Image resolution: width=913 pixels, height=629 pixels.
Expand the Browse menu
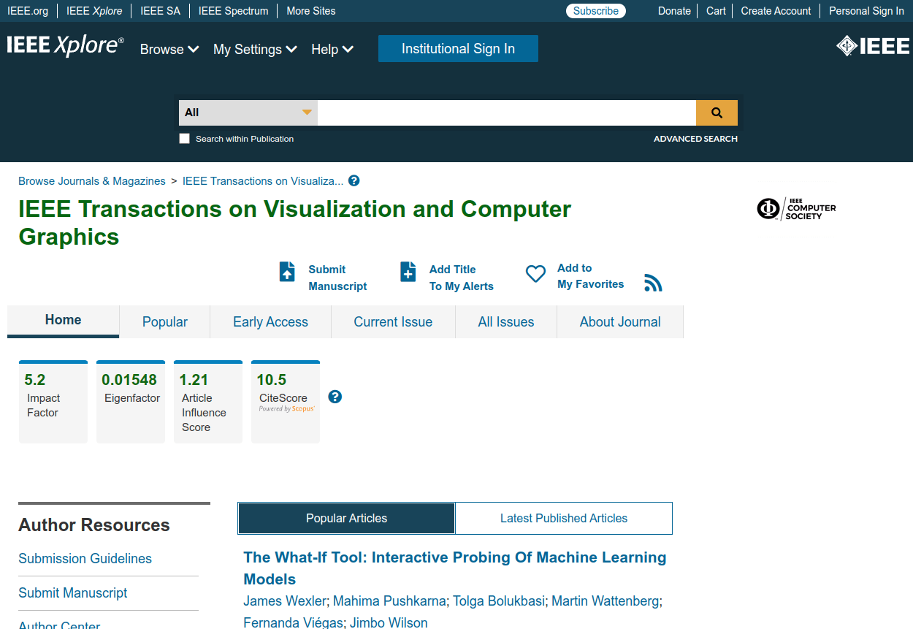click(x=169, y=49)
